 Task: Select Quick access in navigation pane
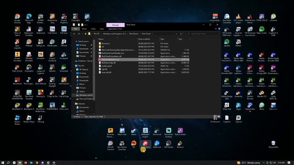pos(84,41)
